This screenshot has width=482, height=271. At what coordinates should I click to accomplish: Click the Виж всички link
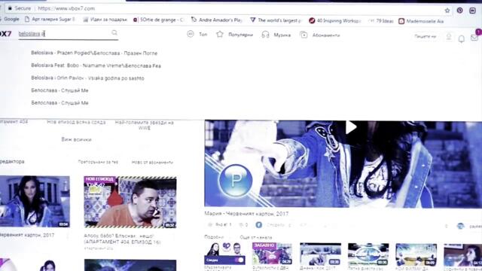[76, 139]
